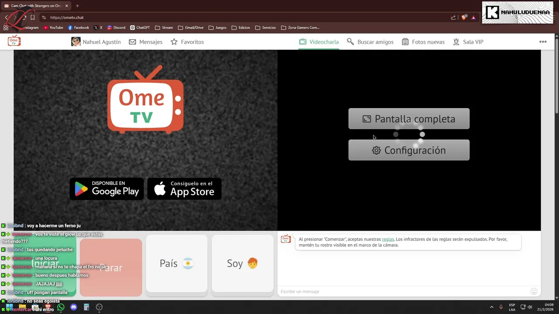Open the Brave Shields lion icon

464,17
